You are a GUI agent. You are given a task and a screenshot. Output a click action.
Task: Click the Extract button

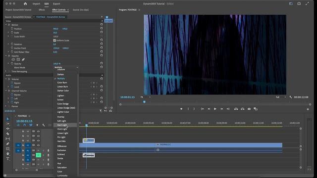(242, 109)
